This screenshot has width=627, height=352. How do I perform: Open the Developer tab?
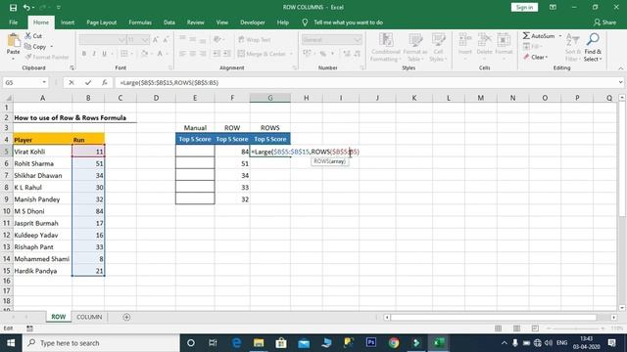coord(253,22)
